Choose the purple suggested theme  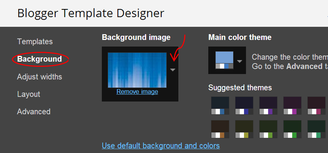(x=268, y=105)
